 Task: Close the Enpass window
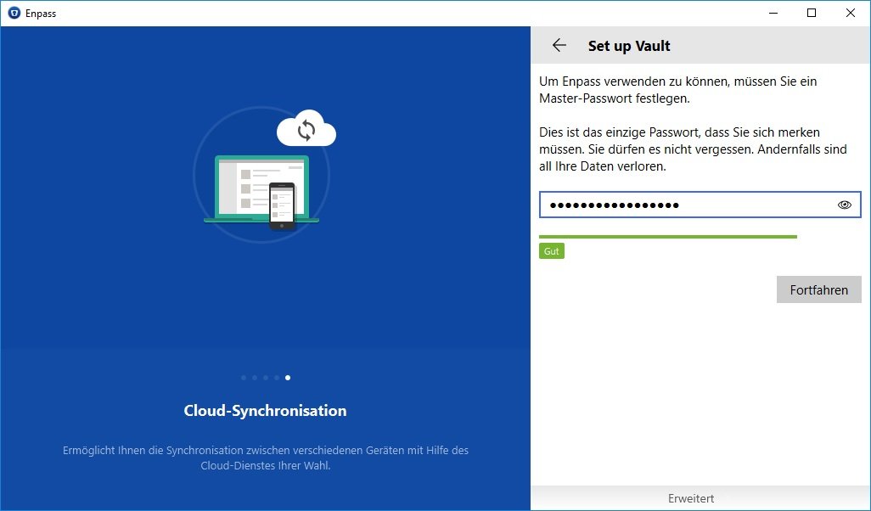tap(851, 13)
